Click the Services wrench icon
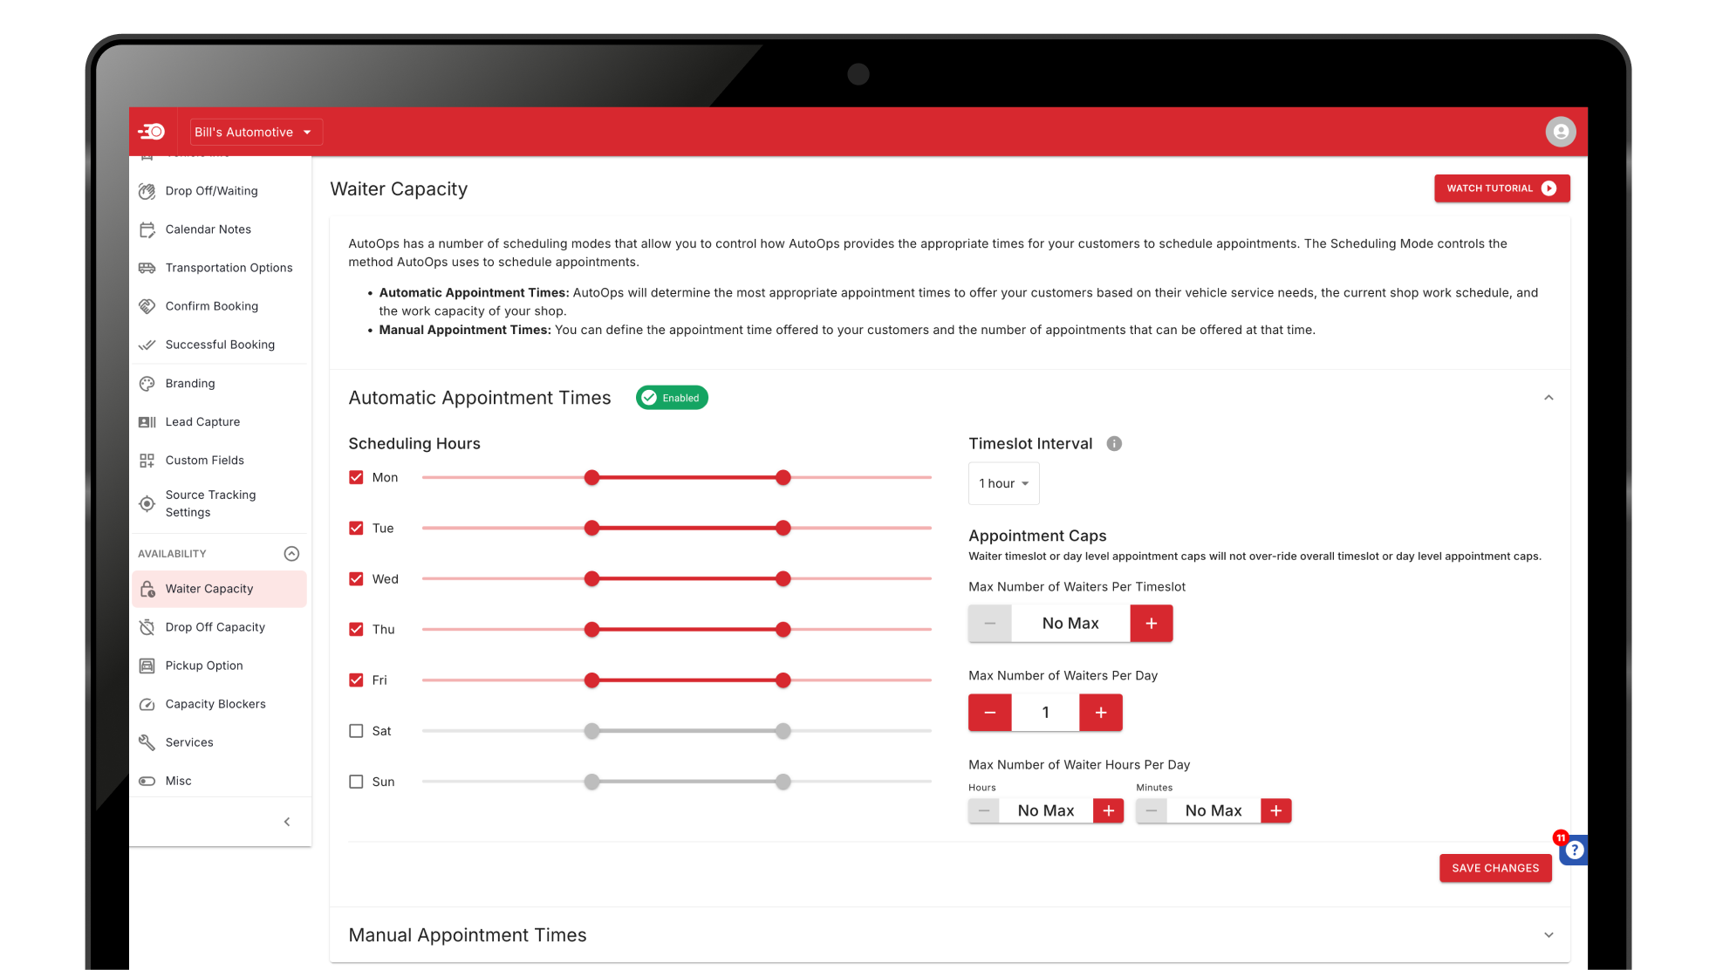Image resolution: width=1716 pixels, height=970 pixels. (x=147, y=742)
